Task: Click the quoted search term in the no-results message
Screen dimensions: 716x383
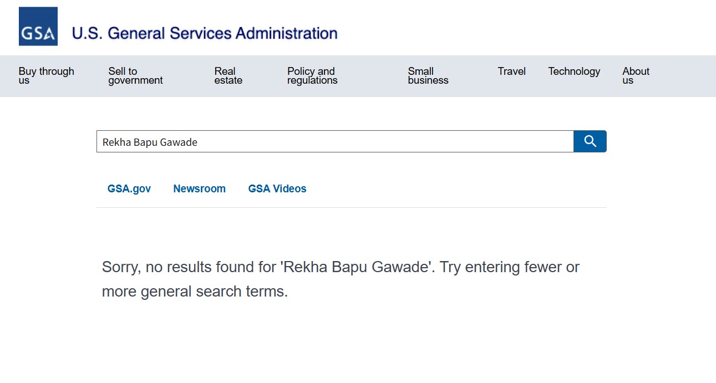Action: point(357,267)
